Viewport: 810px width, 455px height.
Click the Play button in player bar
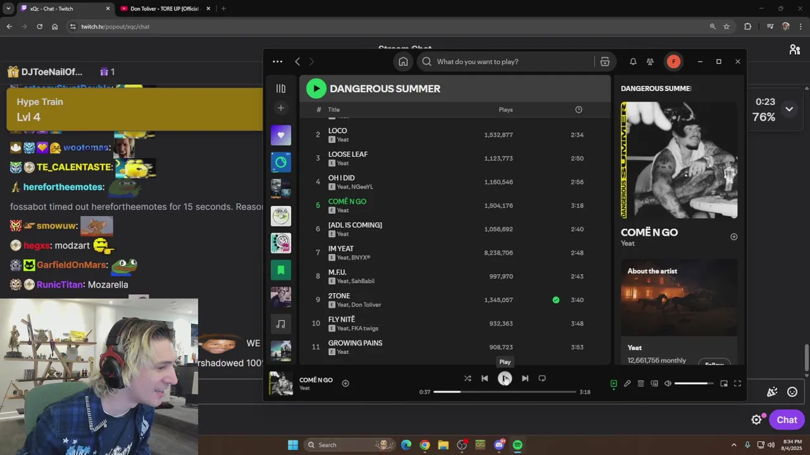[504, 379]
